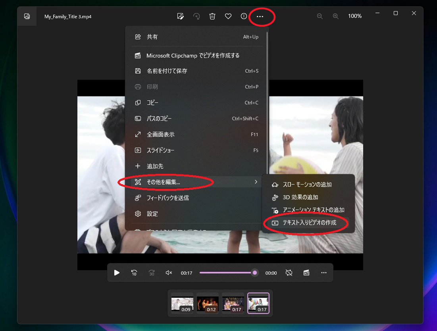Toggle the favorite heart for My_Family_Title 3.mp4

click(228, 16)
